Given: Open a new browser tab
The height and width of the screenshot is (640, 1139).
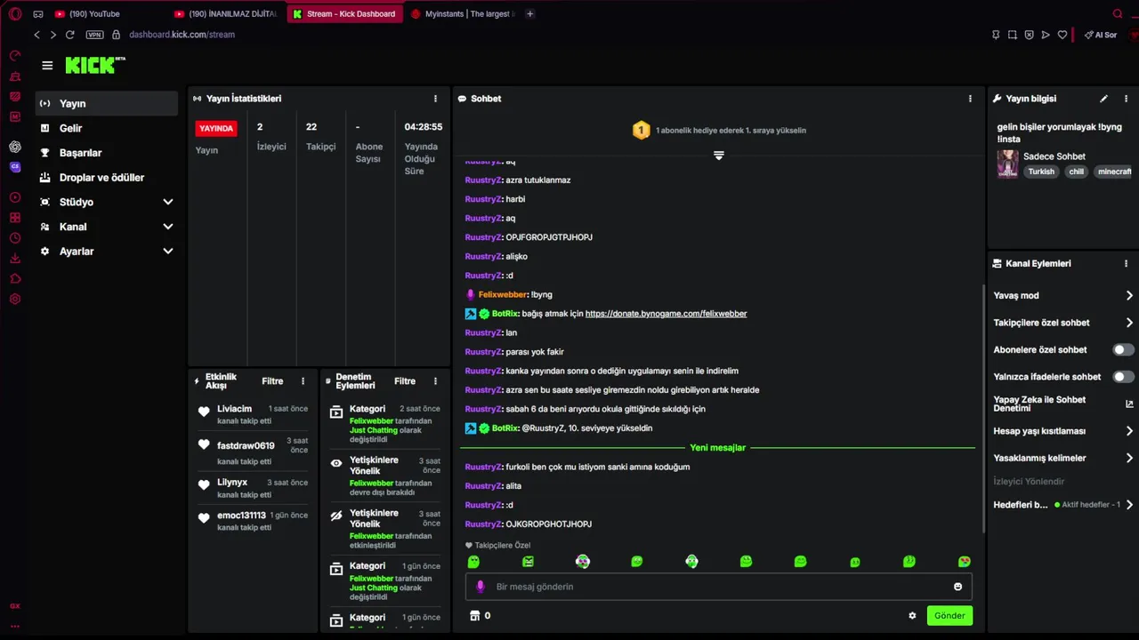Looking at the screenshot, I should coord(530,14).
